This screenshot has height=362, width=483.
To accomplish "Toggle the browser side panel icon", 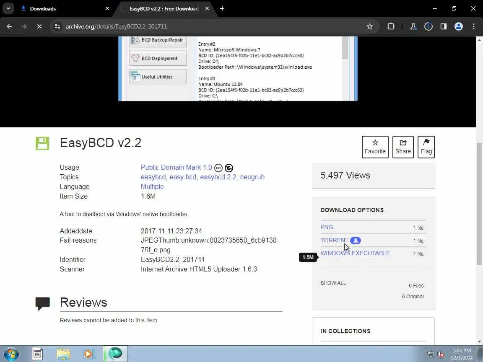I will point(443,26).
